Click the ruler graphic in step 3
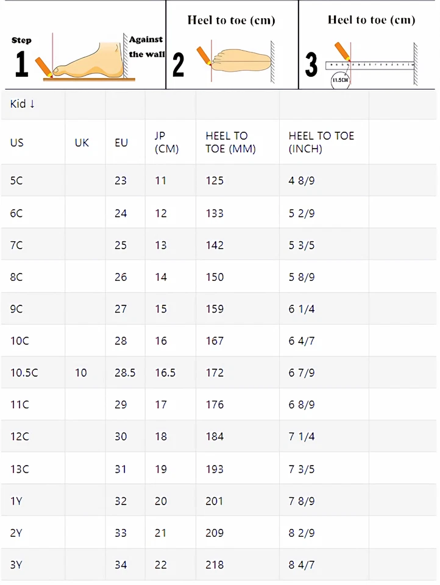Viewport: 440px width, 585px height. pyautogui.click(x=371, y=65)
